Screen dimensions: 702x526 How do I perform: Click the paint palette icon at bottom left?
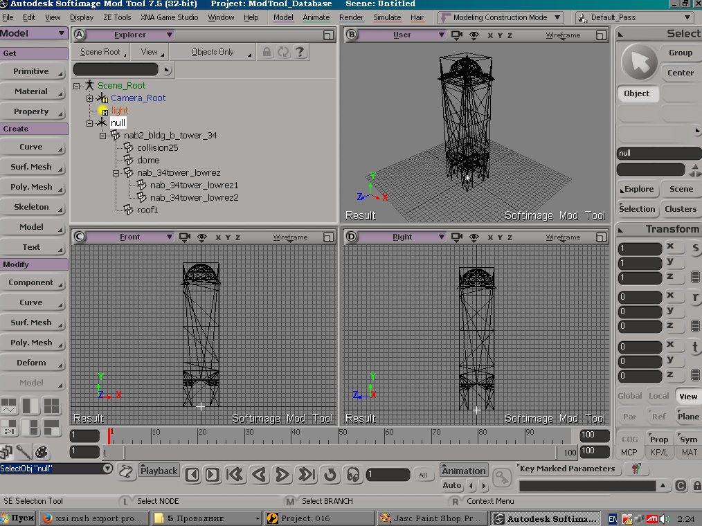[41, 452]
